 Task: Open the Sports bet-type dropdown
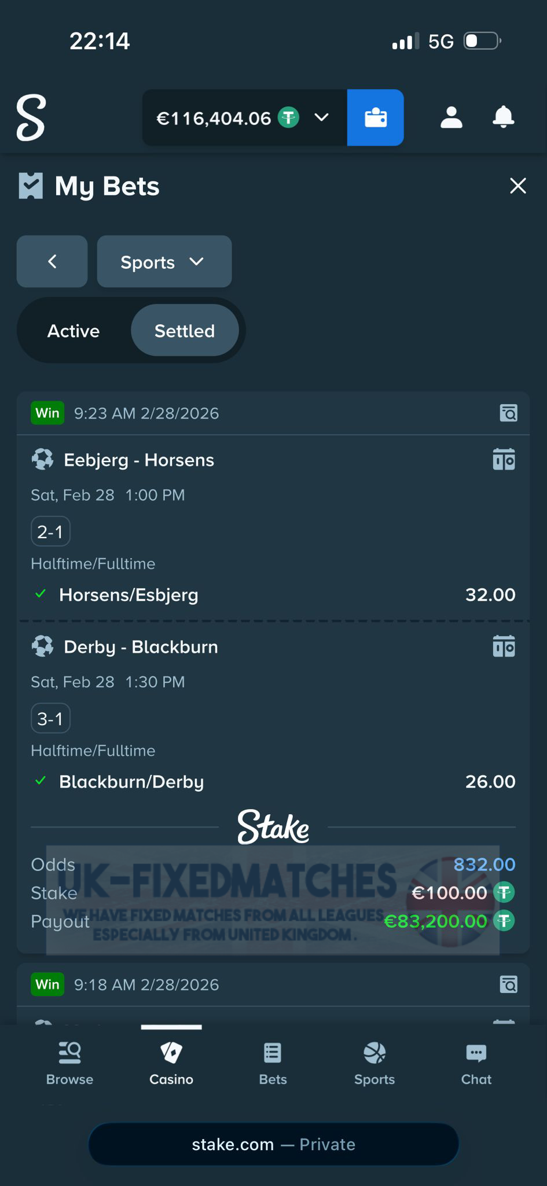pos(164,261)
